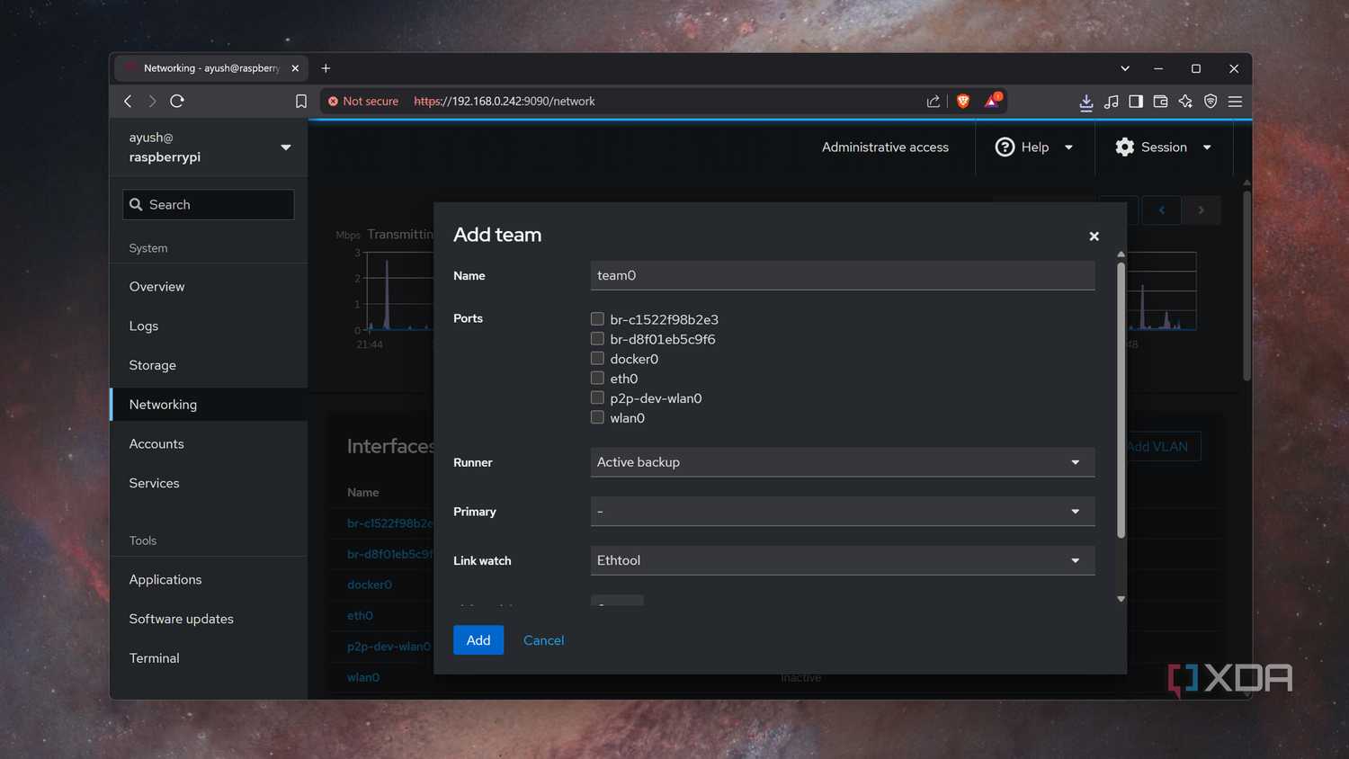
Task: Toggle the browser sidebar panel icon
Action: coord(1136,102)
